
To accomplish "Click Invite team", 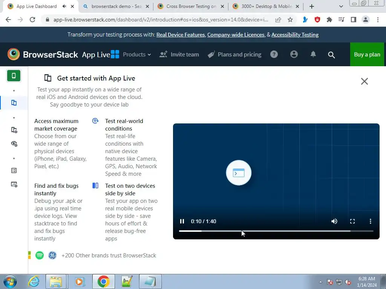I will click(179, 54).
